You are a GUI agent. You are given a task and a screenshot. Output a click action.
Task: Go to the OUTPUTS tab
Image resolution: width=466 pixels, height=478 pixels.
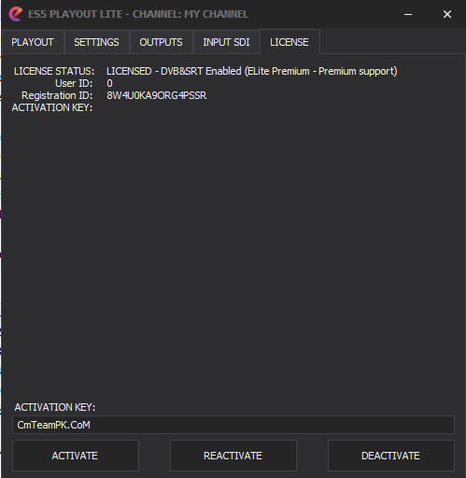(161, 42)
